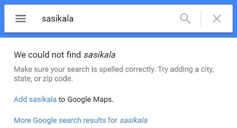
Task: Click the divider beside the search icon
Action: click(x=201, y=19)
